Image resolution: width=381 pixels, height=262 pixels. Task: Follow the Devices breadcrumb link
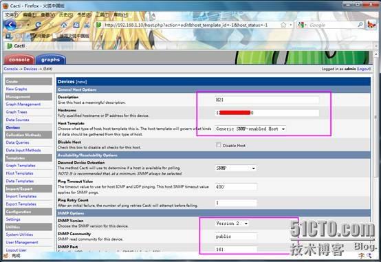point(30,69)
